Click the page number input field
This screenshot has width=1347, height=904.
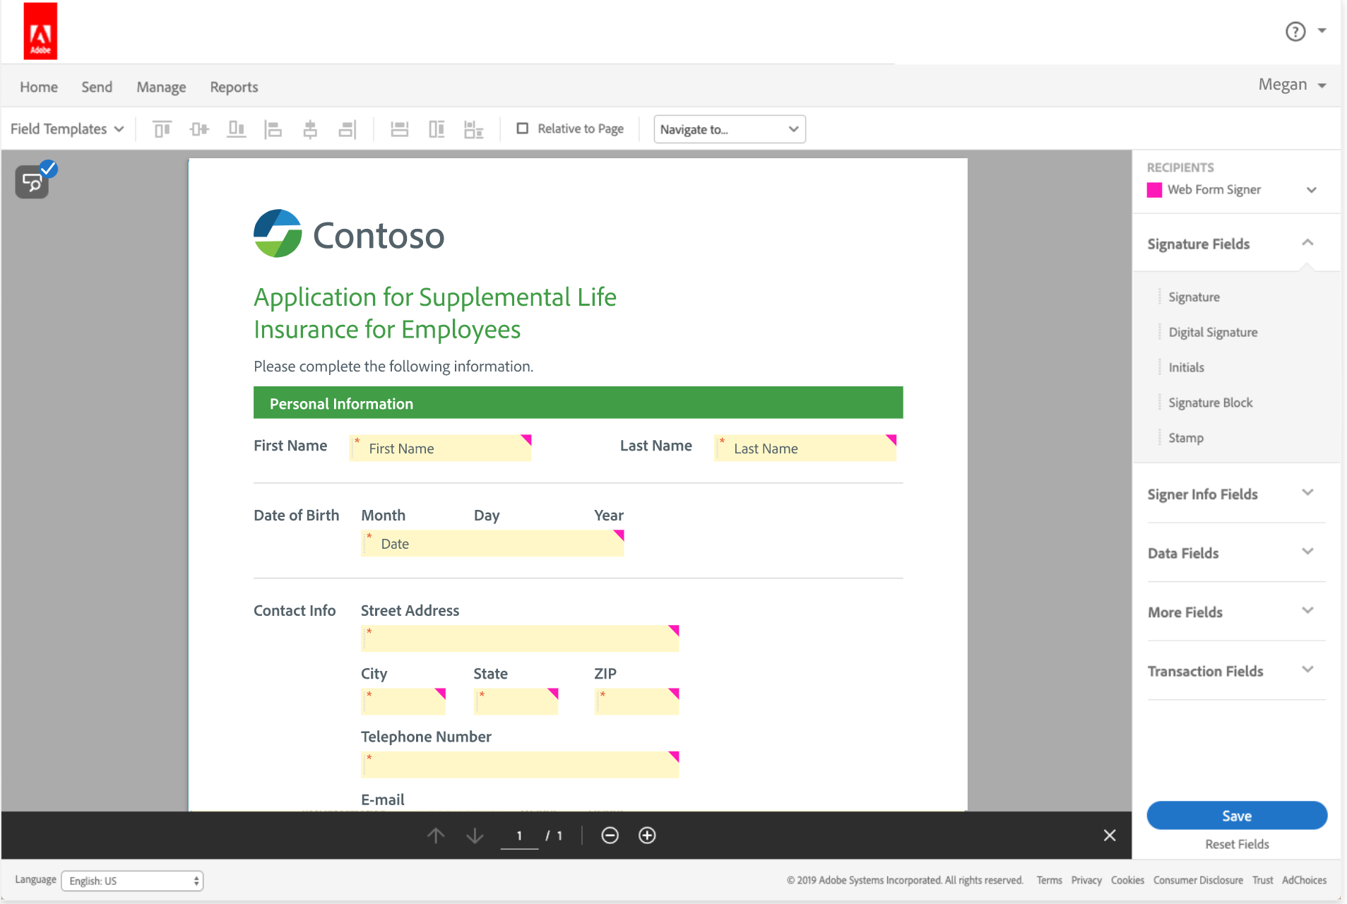coord(519,835)
